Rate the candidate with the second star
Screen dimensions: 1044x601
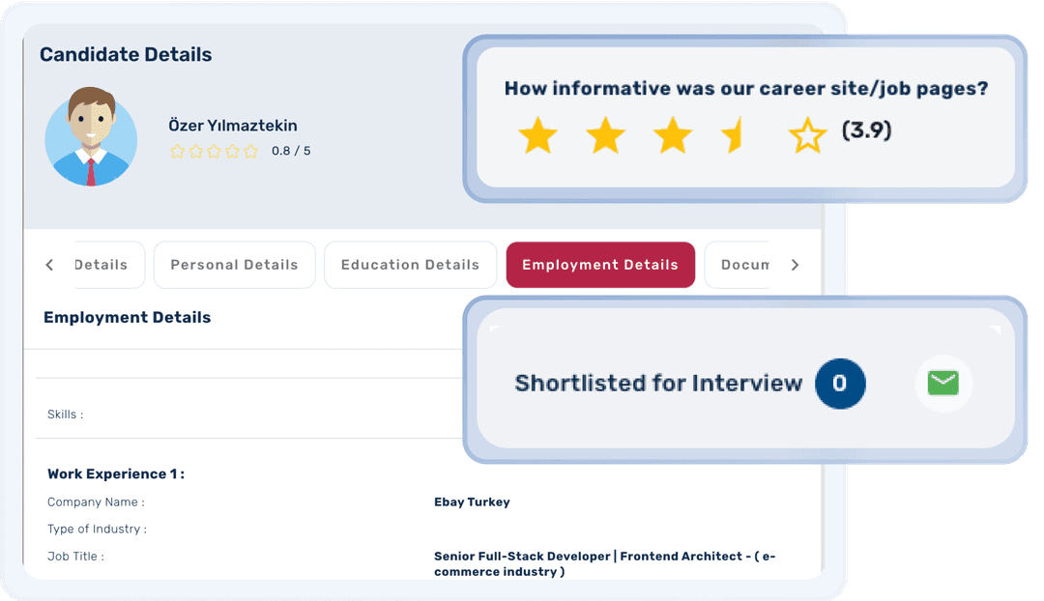tap(196, 152)
